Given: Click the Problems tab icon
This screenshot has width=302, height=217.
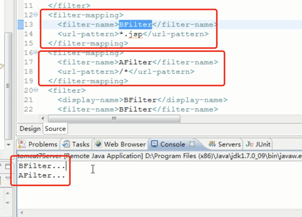Looking at the screenshot, I should [x=22, y=144].
